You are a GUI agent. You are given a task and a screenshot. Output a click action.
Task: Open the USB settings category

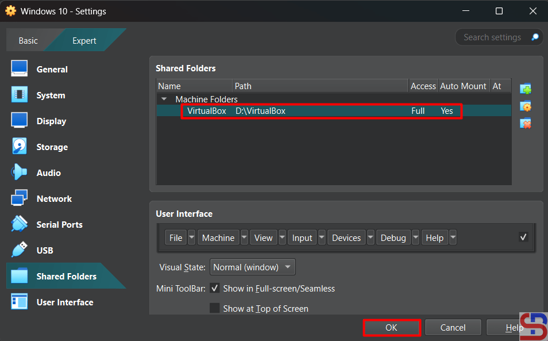pyautogui.click(x=45, y=251)
